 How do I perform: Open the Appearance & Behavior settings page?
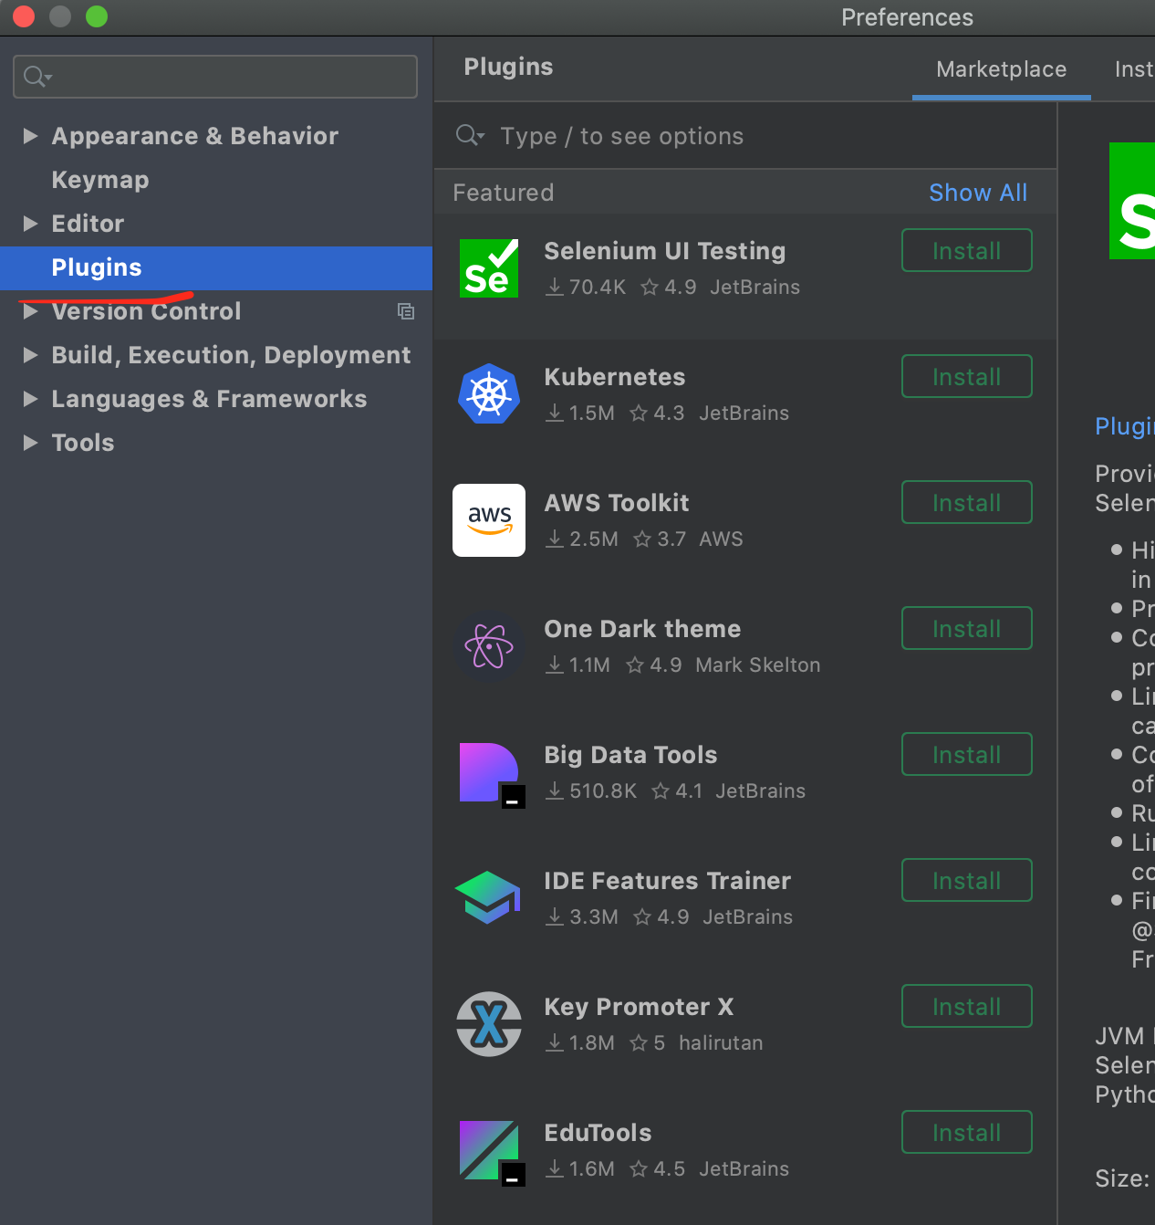click(194, 136)
